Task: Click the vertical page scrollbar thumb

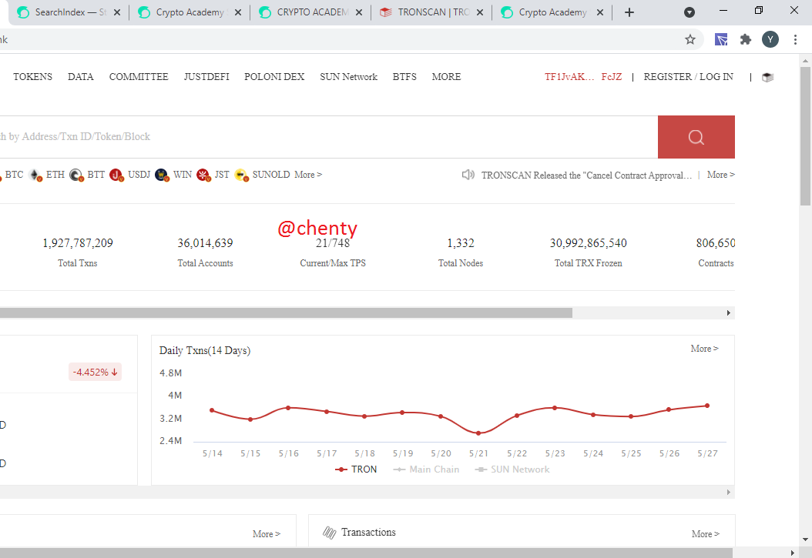Action: point(805,136)
